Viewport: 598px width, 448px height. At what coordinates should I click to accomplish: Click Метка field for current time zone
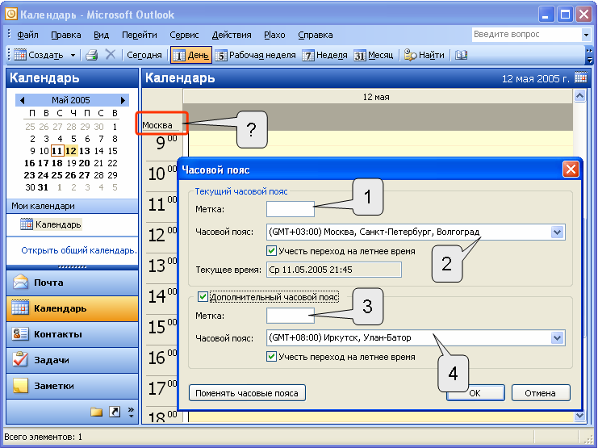point(291,209)
